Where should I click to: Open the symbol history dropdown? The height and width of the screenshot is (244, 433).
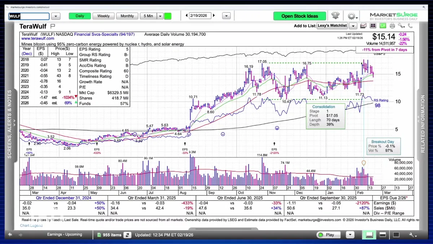click(56, 16)
